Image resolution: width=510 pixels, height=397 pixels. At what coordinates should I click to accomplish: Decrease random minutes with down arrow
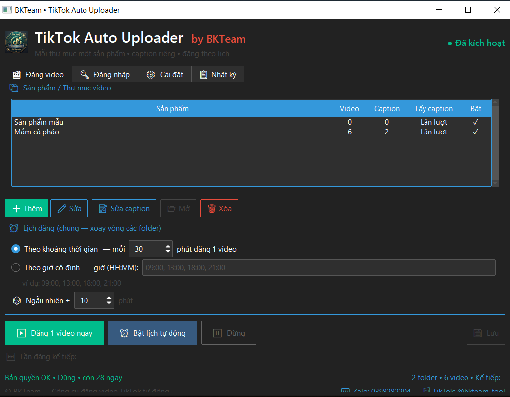click(109, 303)
